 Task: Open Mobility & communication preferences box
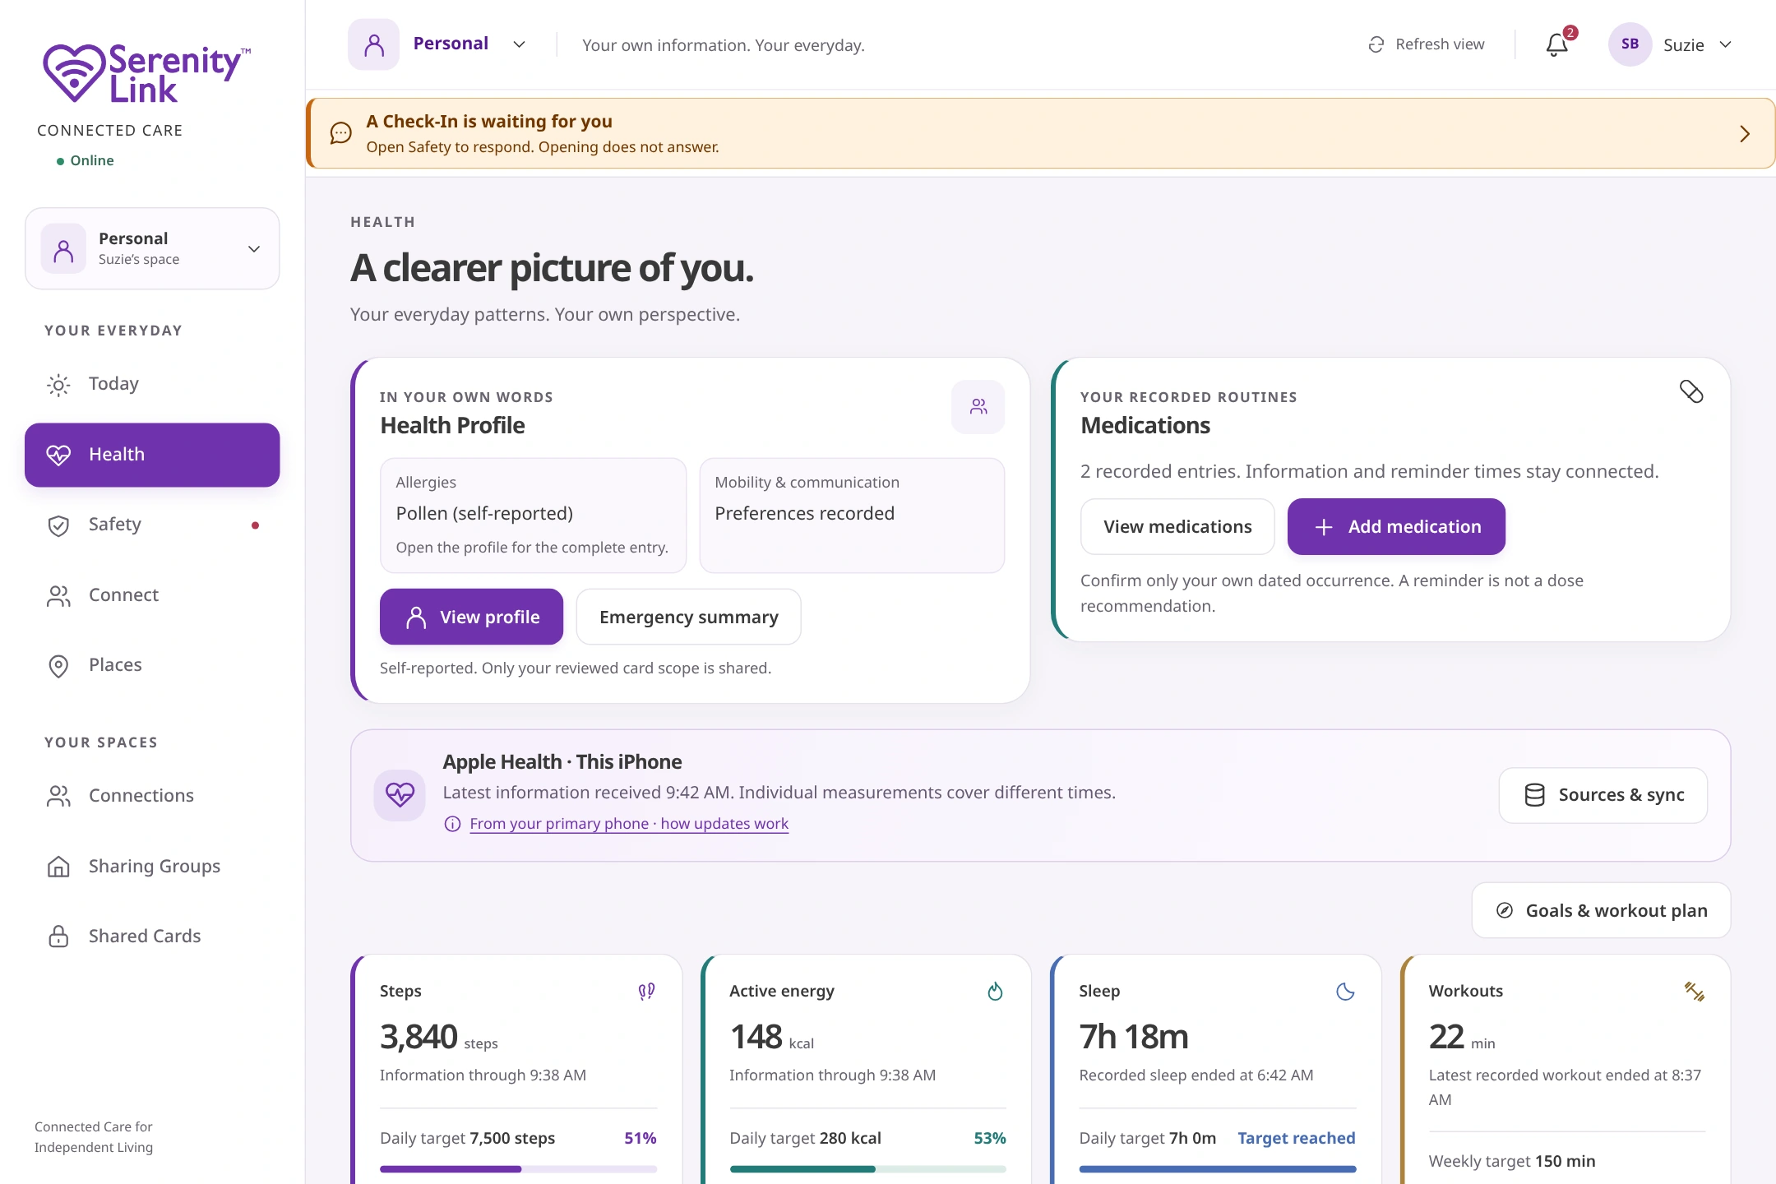(x=852, y=516)
